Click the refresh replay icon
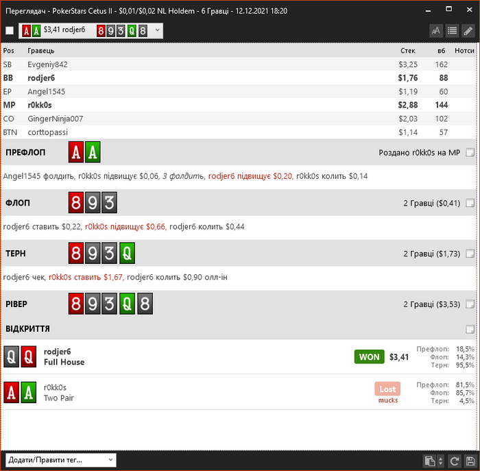Image resolution: width=480 pixels, height=471 pixels. 454,461
